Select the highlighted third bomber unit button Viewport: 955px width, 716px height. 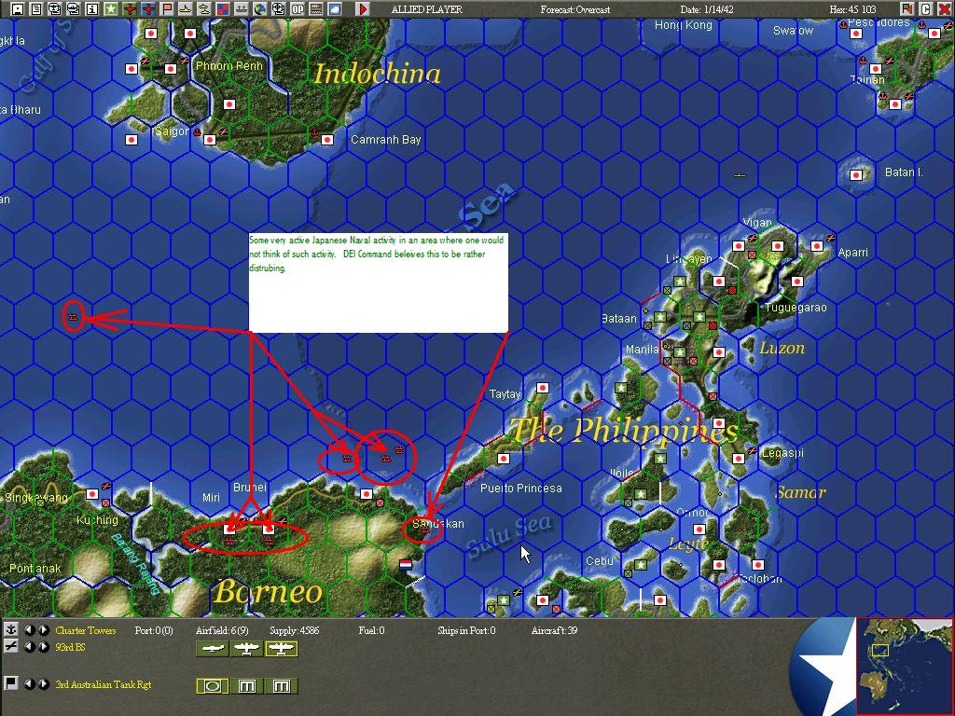coord(281,649)
